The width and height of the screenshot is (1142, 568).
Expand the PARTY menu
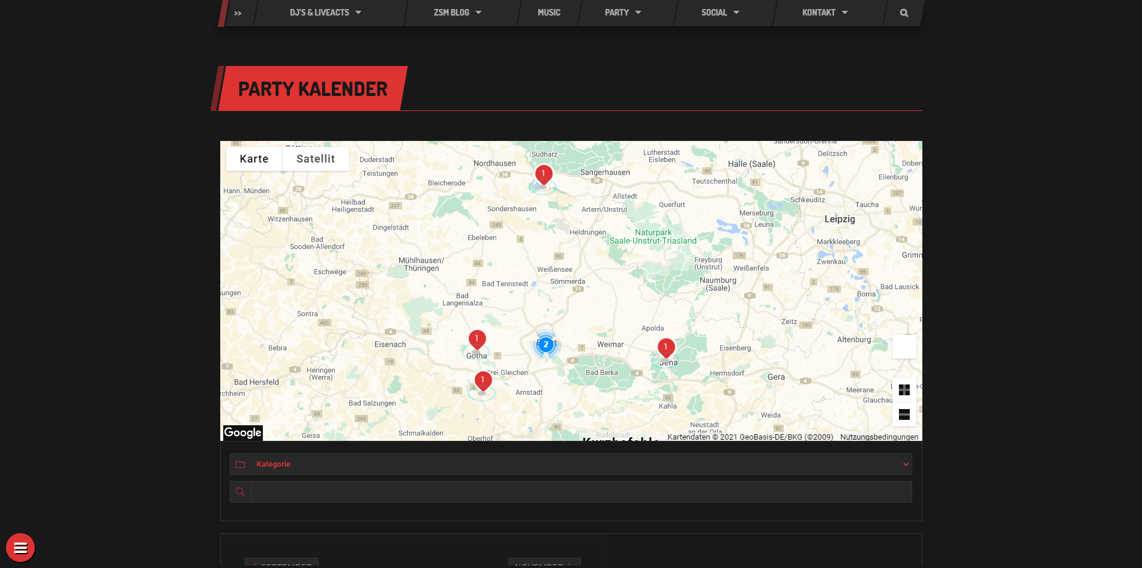623,13
